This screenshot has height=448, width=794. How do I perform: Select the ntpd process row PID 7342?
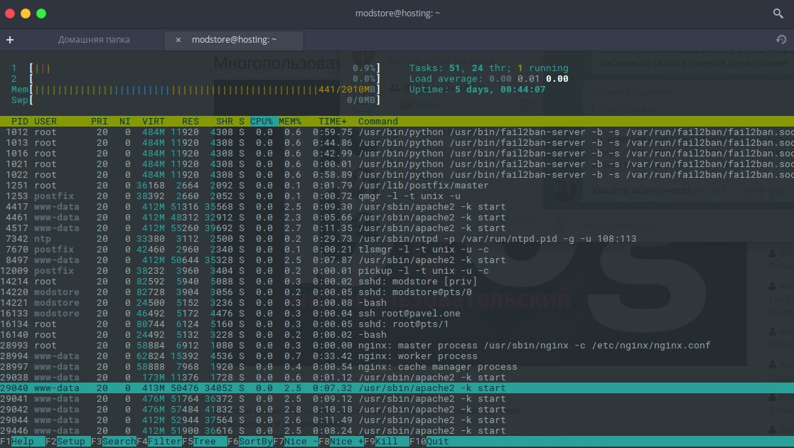pos(397,239)
